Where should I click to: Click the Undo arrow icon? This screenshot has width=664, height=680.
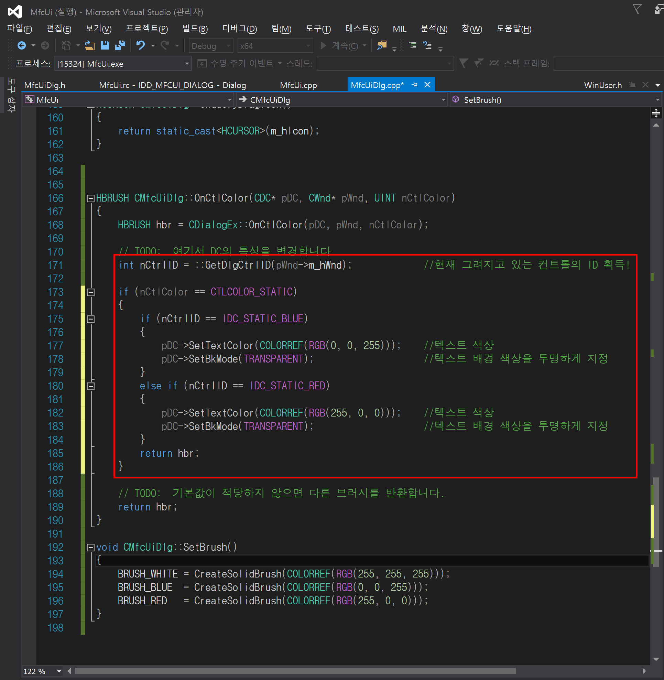tap(141, 46)
